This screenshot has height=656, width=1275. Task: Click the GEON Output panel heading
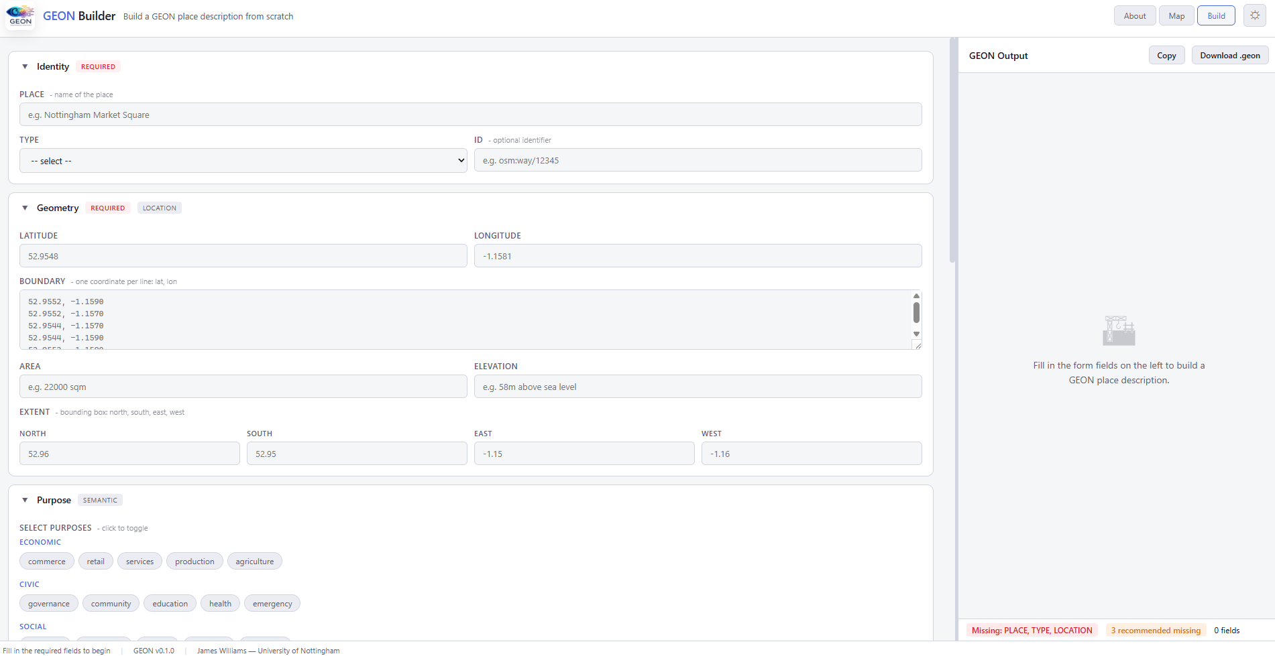[x=998, y=56]
